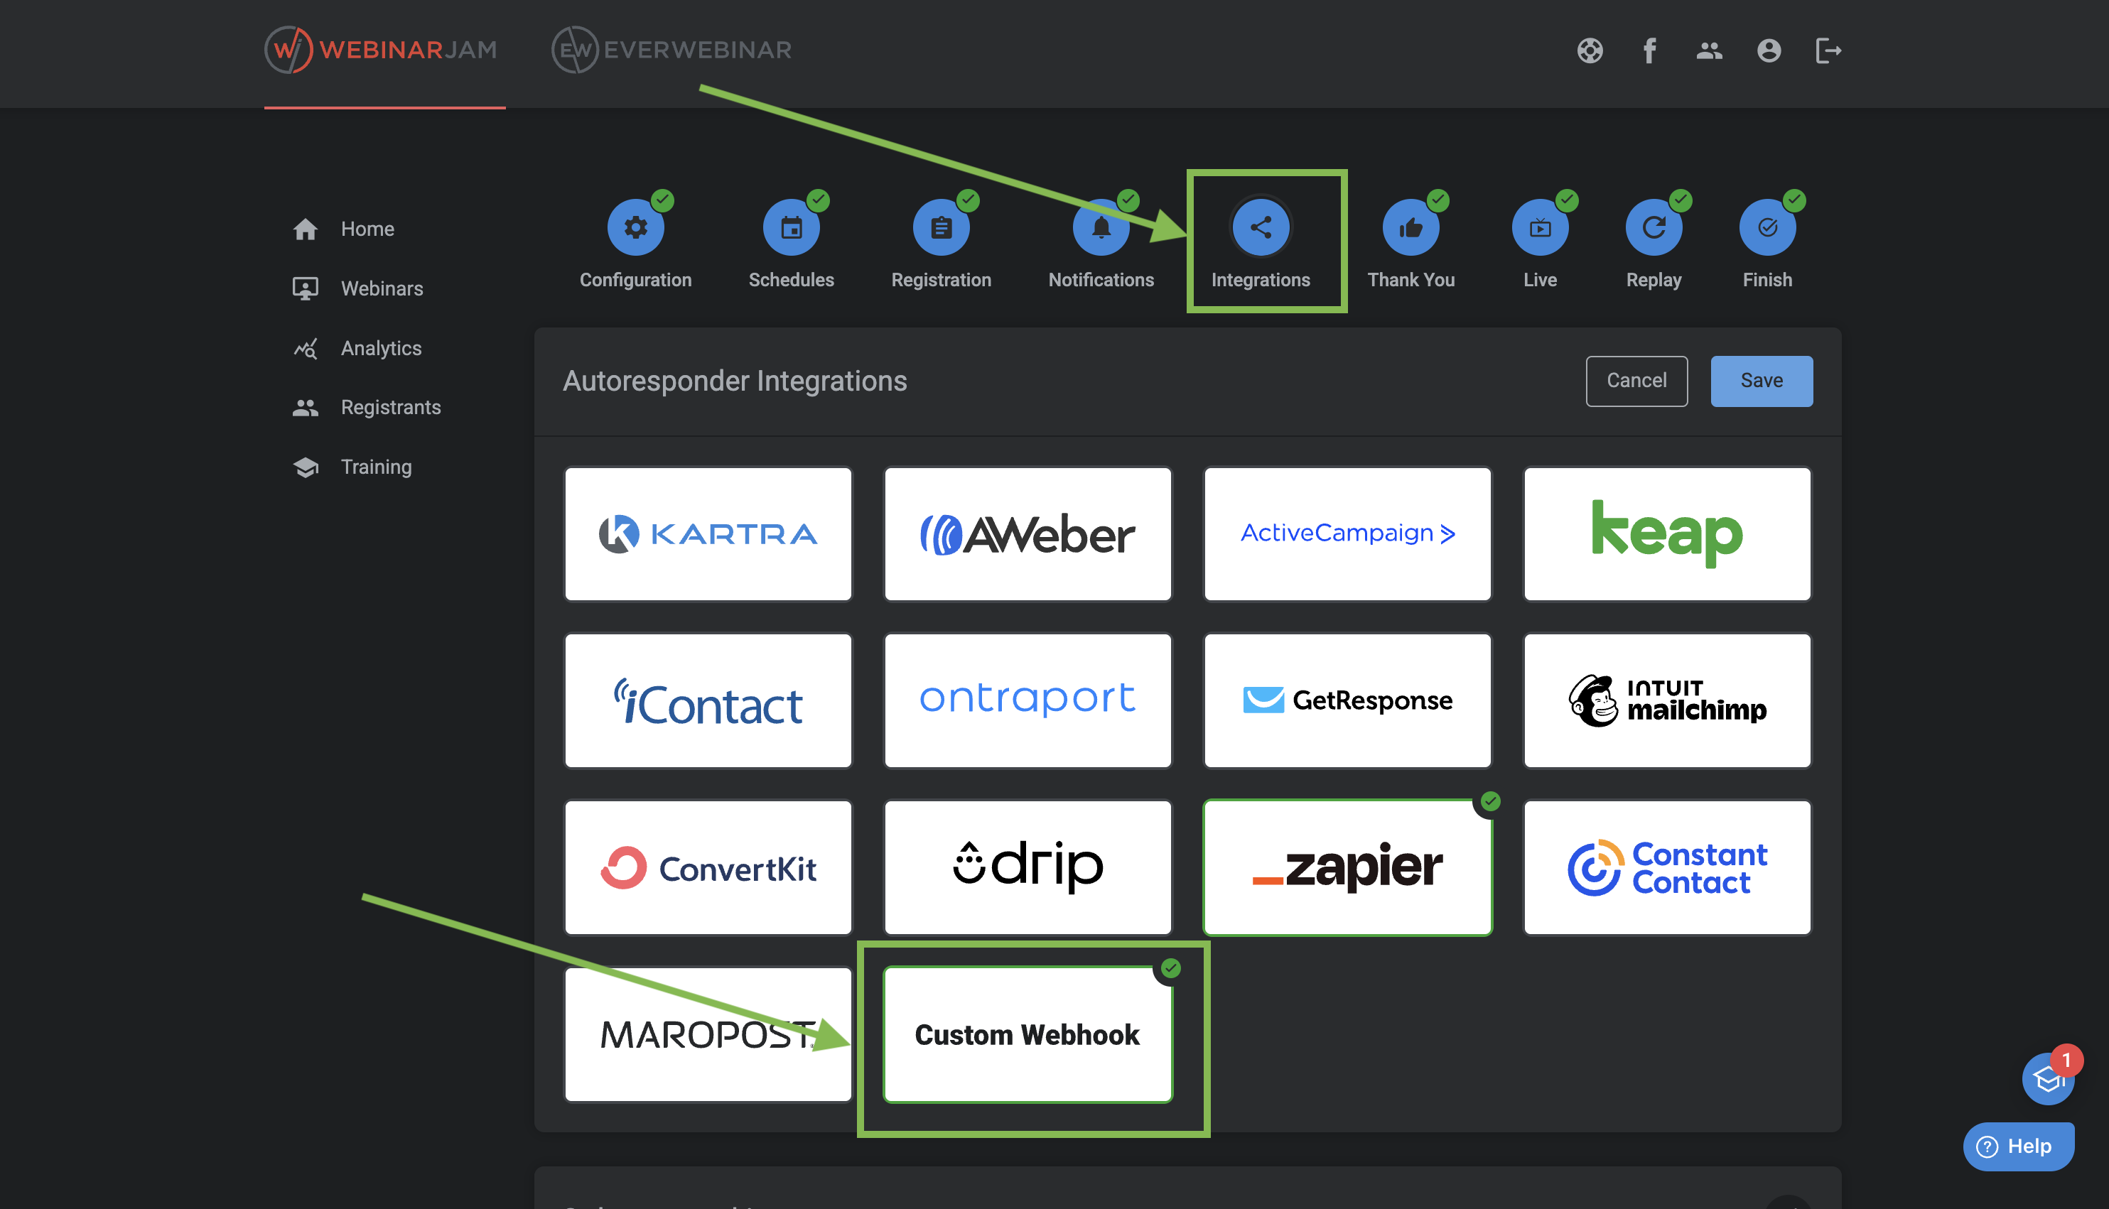The width and height of the screenshot is (2109, 1209).
Task: Select the Drip integration card
Action: [1027, 868]
